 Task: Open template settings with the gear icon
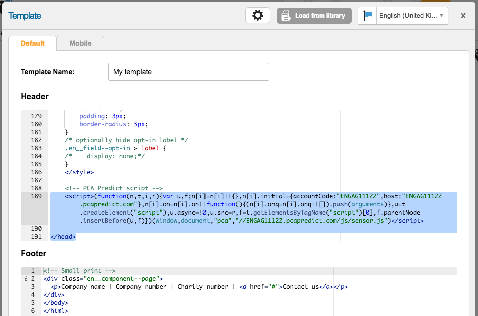[x=258, y=15]
